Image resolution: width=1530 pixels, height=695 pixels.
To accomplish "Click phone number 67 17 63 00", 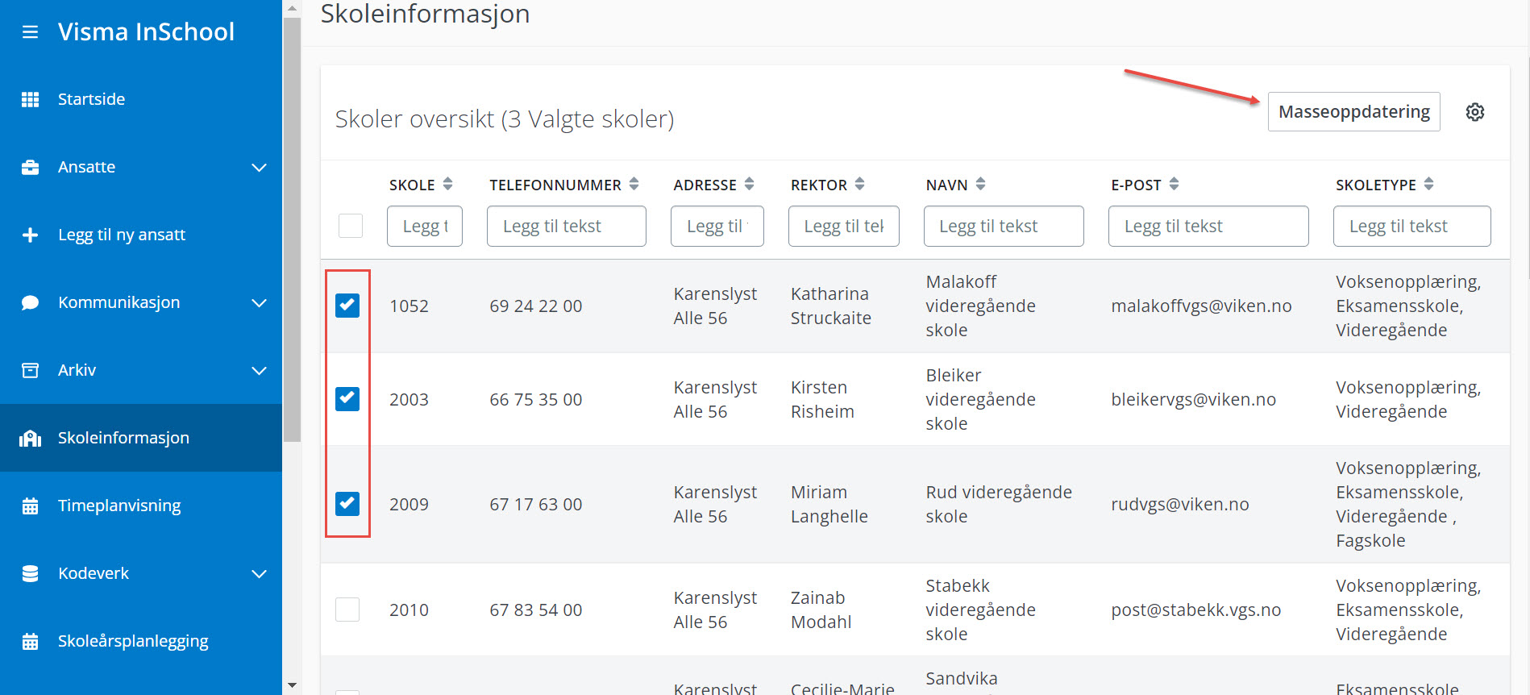I will pyautogui.click(x=535, y=505).
